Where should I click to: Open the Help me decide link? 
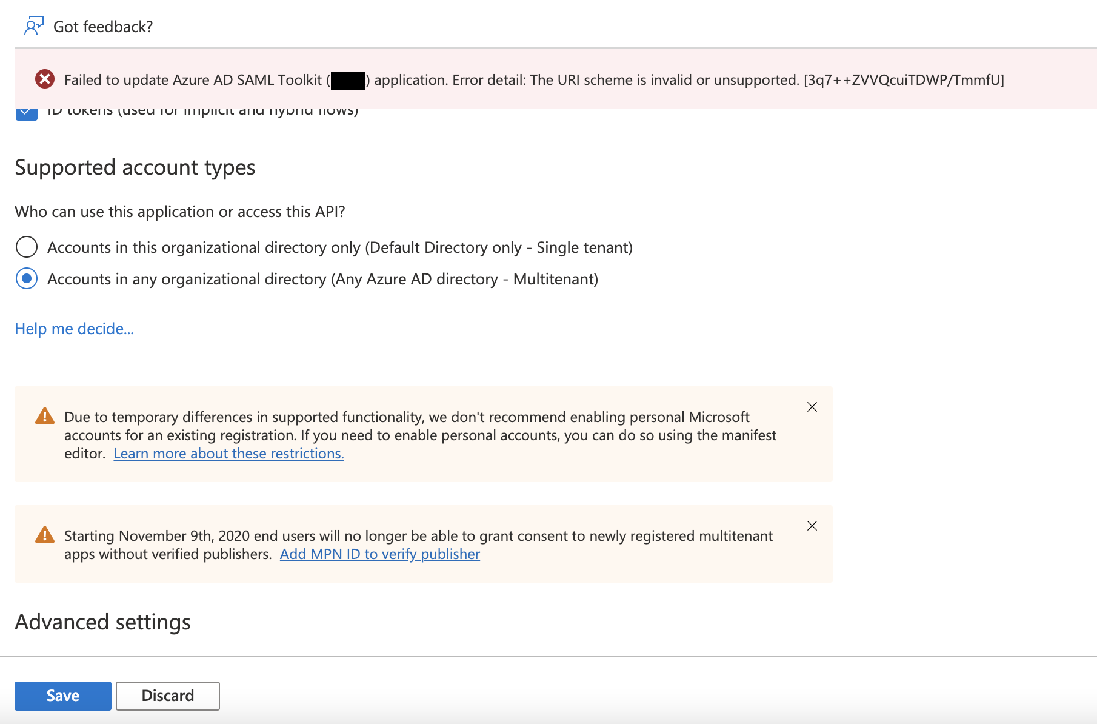pyautogui.click(x=74, y=329)
